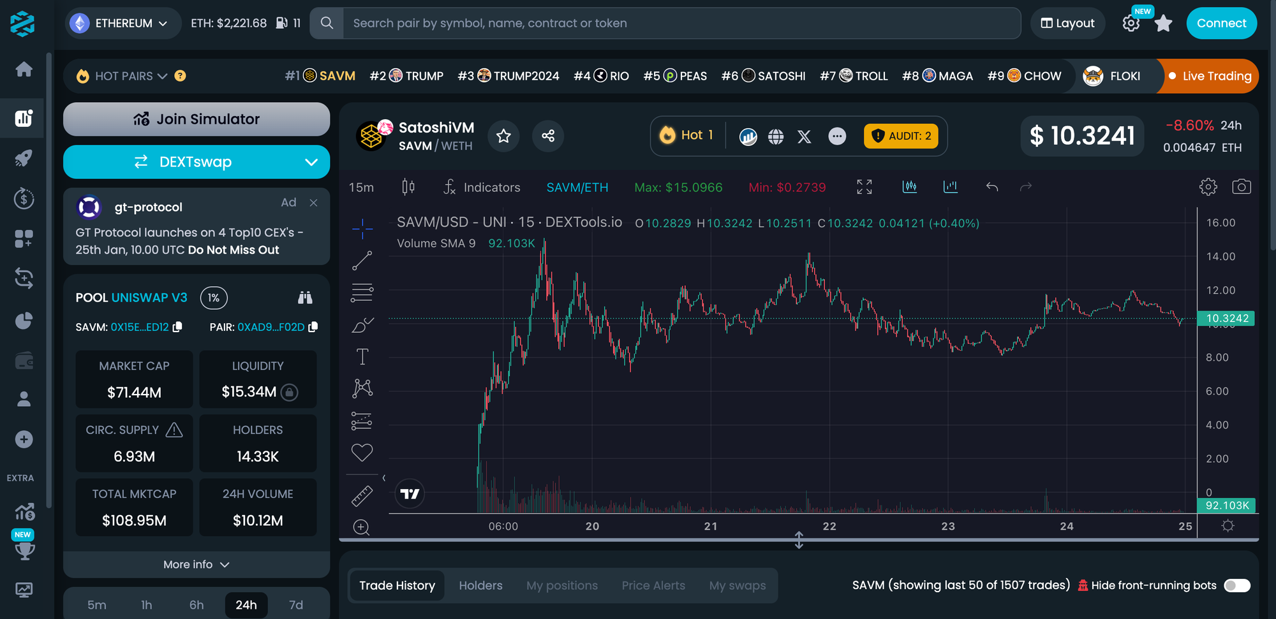Open chart settings gear icon
Viewport: 1276px width, 619px height.
(1208, 187)
